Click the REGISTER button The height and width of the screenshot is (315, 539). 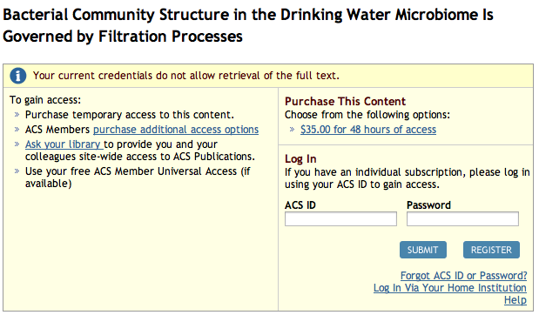click(491, 250)
